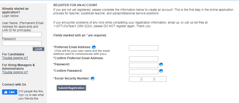Screen dimensions: 239x103
Task: Click the Facebook Like thumbs-up button
Action: 10,92
